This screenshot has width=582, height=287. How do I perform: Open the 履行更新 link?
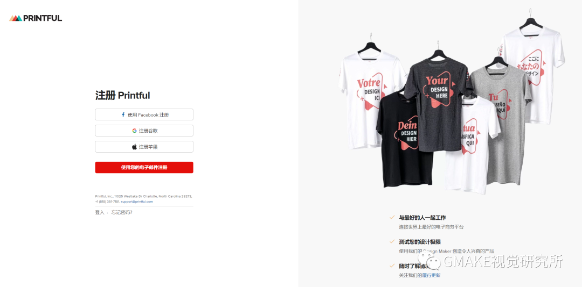pyautogui.click(x=431, y=276)
